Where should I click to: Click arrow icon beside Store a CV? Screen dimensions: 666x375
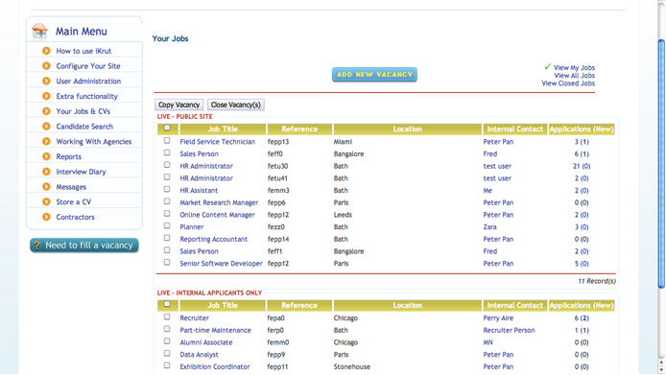point(46,201)
